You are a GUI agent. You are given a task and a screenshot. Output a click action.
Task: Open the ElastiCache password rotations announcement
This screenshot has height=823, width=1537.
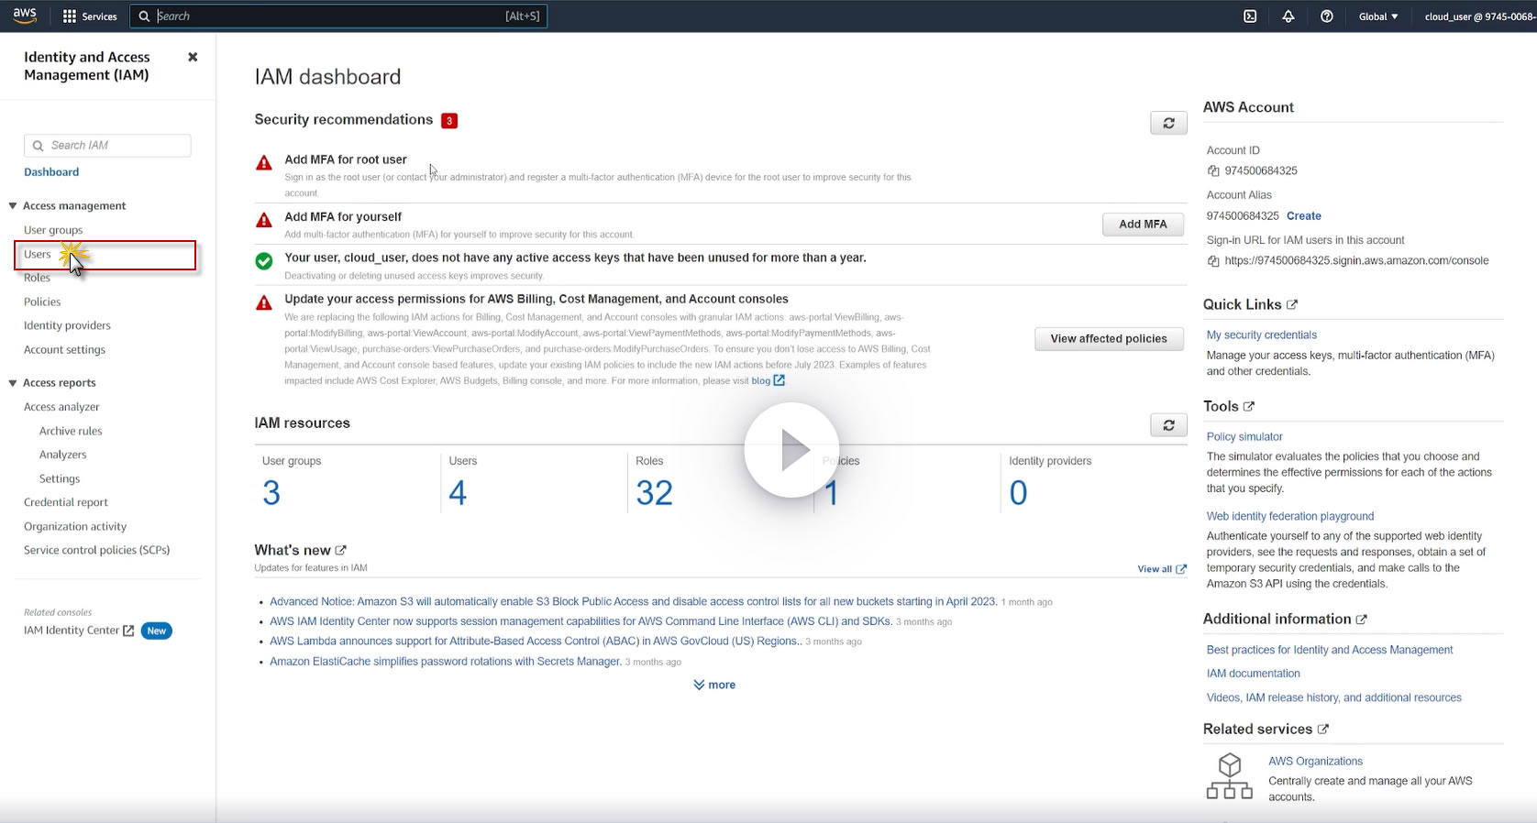pyautogui.click(x=446, y=662)
